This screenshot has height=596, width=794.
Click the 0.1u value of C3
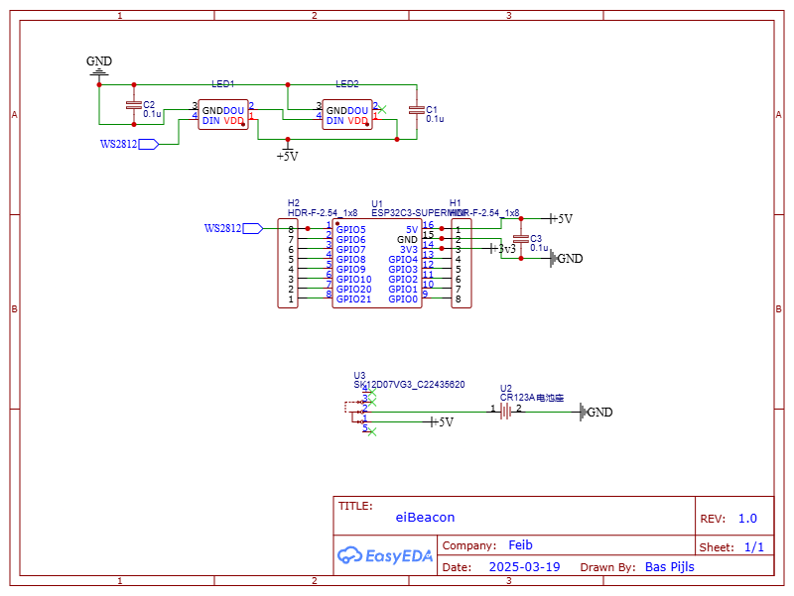539,248
